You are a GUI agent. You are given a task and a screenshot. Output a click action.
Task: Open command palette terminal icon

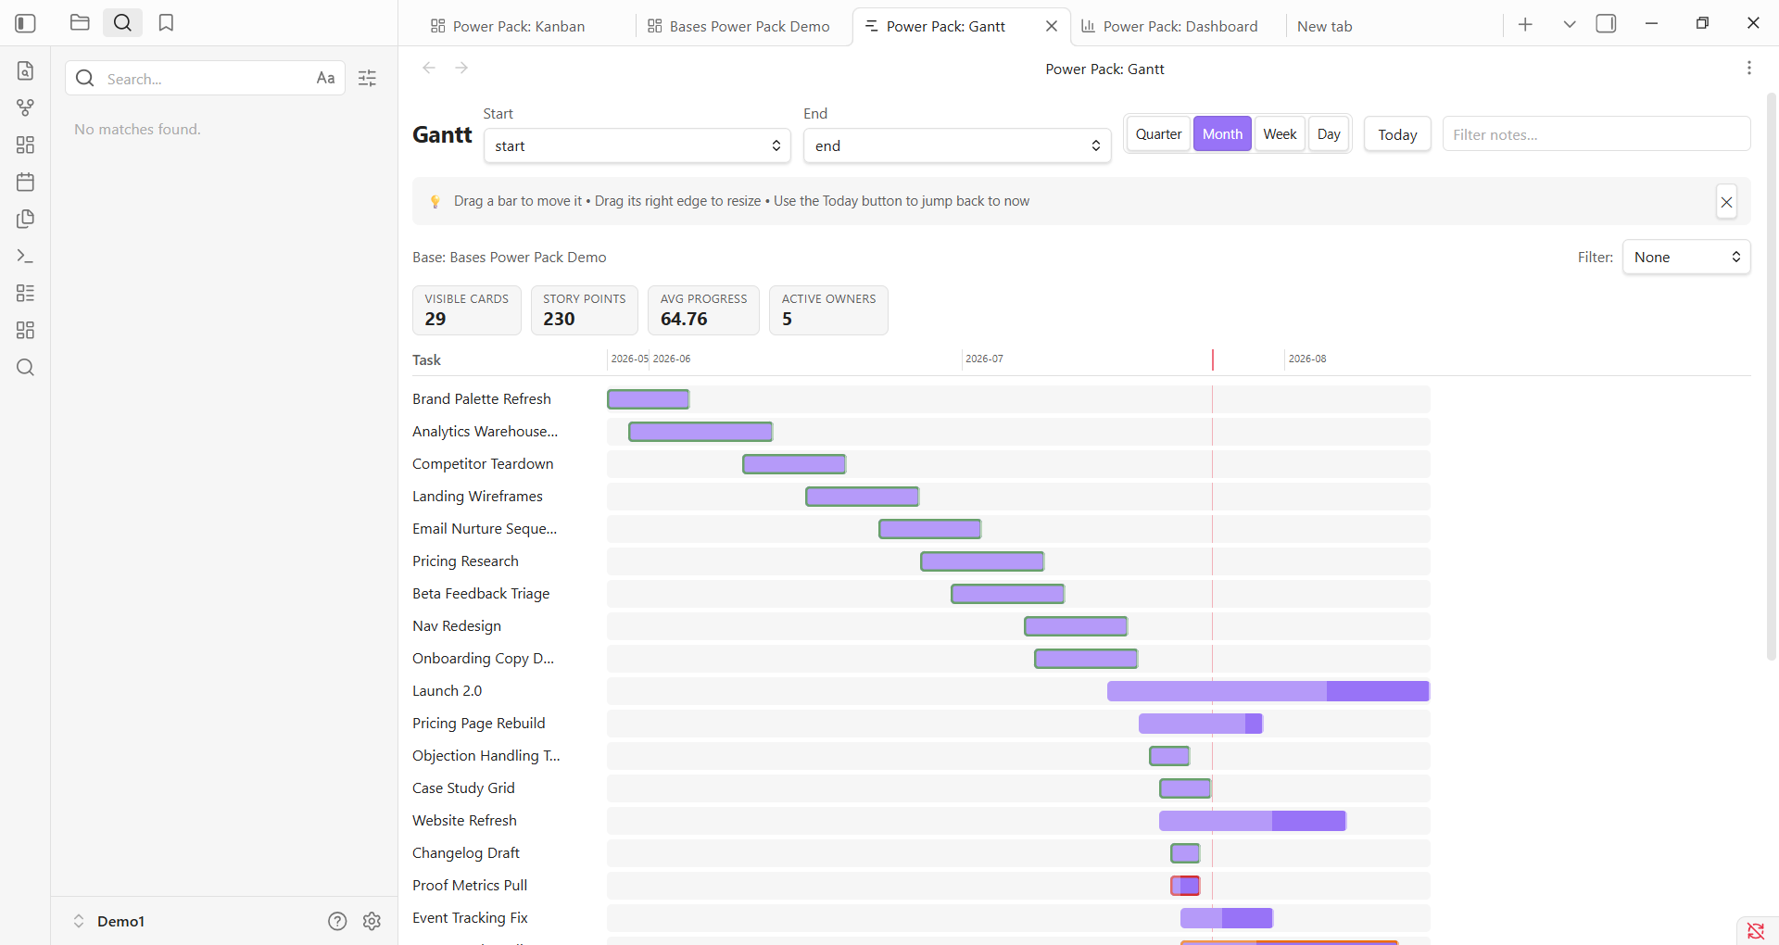[26, 256]
